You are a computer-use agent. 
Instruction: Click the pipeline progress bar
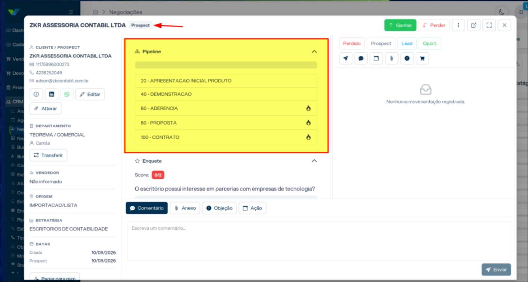226,65
